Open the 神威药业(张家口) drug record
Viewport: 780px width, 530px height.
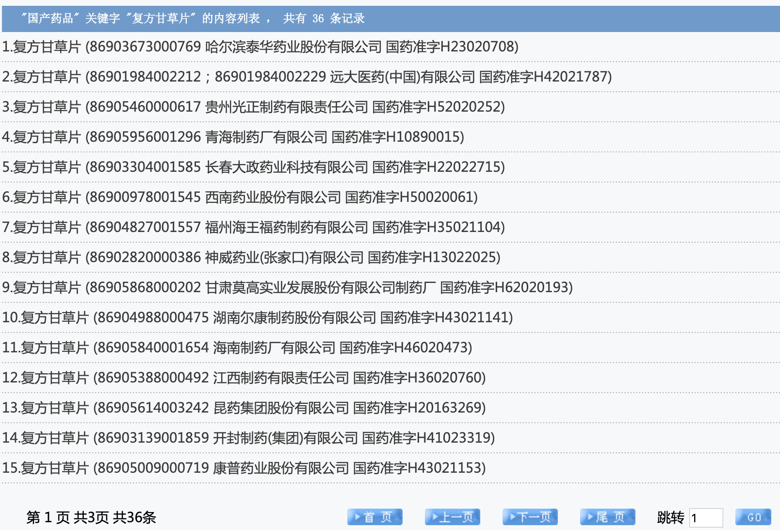pos(251,257)
